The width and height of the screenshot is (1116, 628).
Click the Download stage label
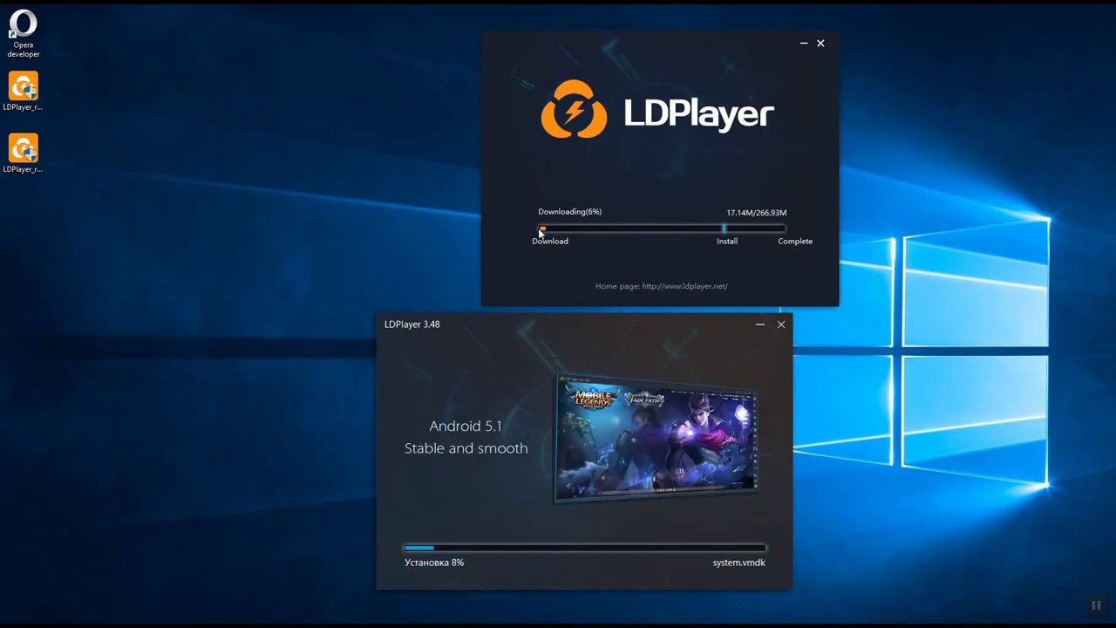pos(550,242)
